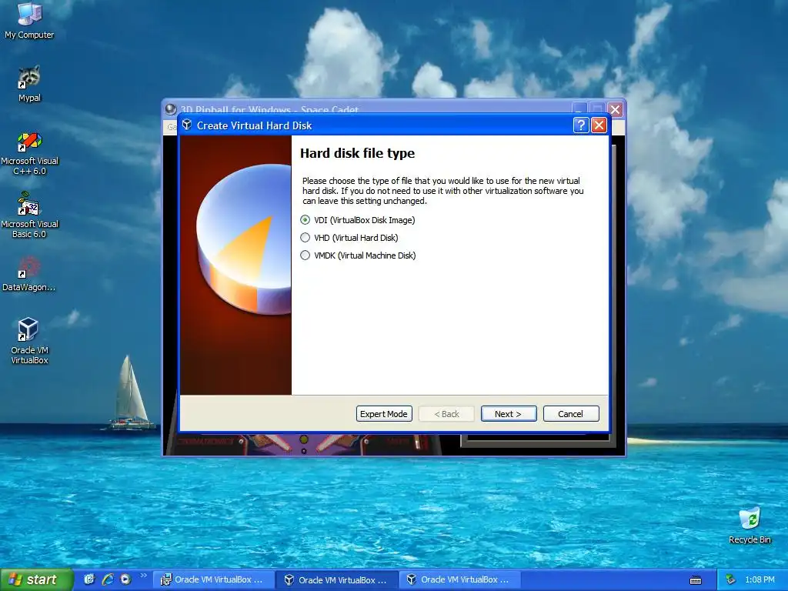Viewport: 788px width, 591px height.
Task: Cancel the Create Virtual Hard Disk wizard
Action: click(x=571, y=413)
